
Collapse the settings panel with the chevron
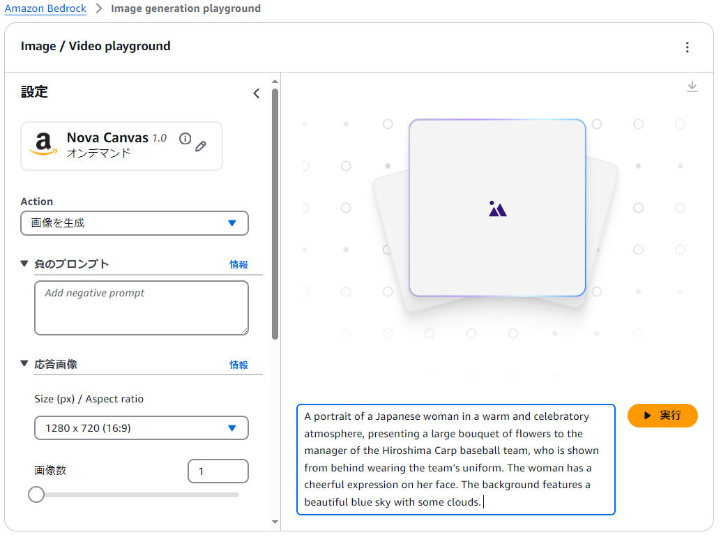coord(257,93)
